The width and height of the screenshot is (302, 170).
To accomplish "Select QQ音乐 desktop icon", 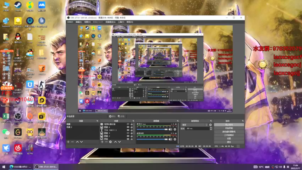I will click(30, 6).
